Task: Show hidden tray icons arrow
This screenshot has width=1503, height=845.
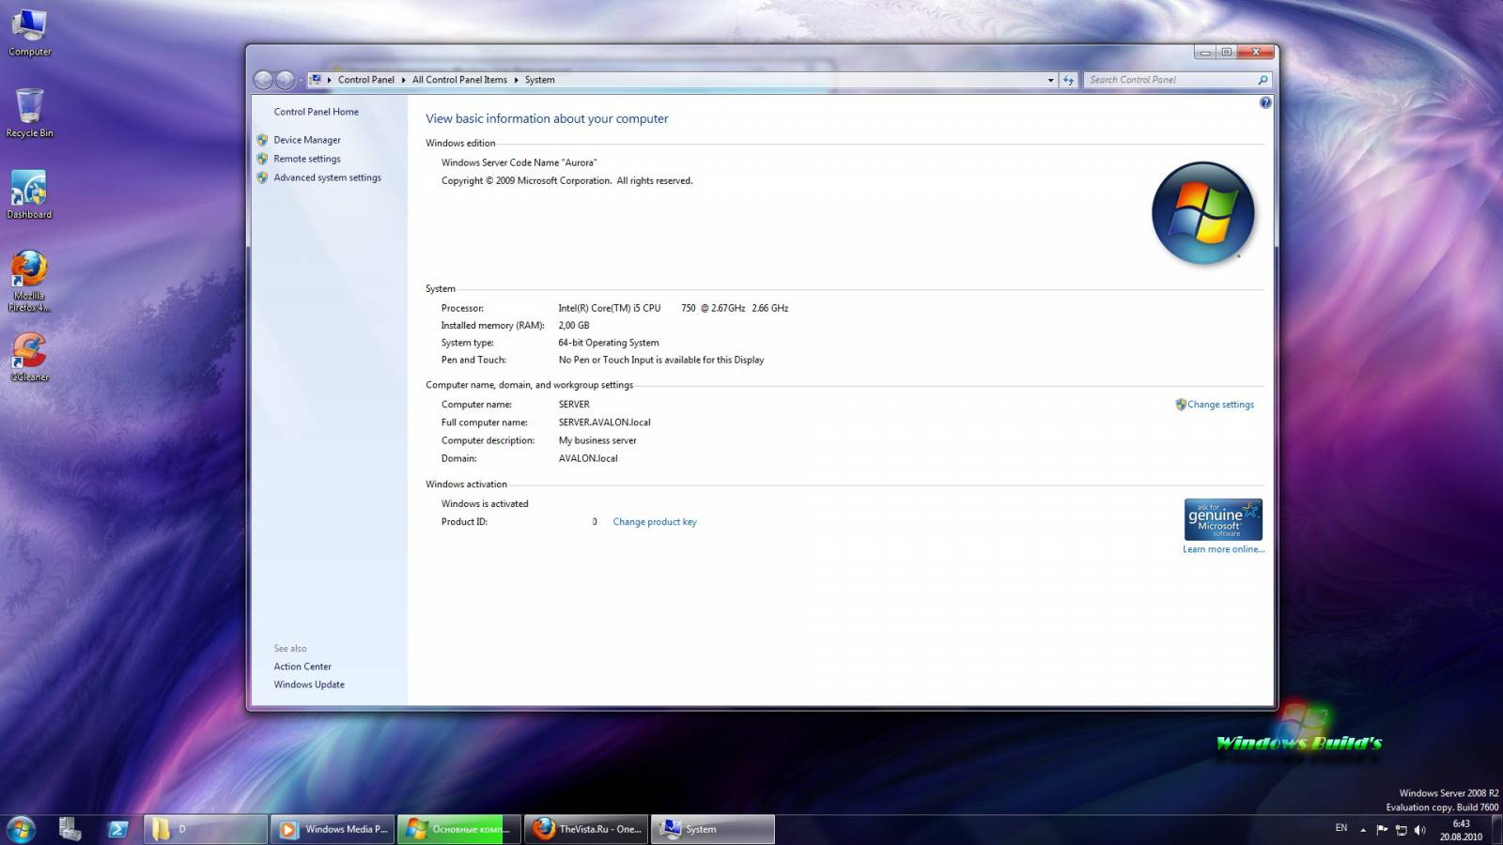Action: 1363,830
